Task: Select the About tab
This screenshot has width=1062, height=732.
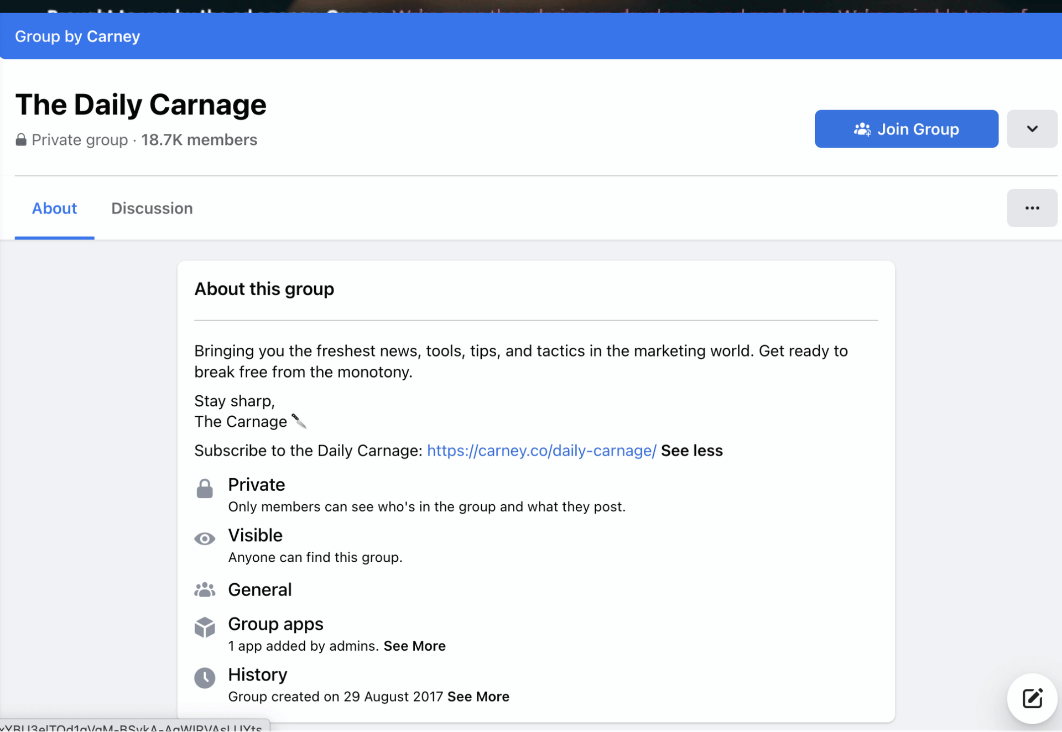Action: click(x=54, y=208)
